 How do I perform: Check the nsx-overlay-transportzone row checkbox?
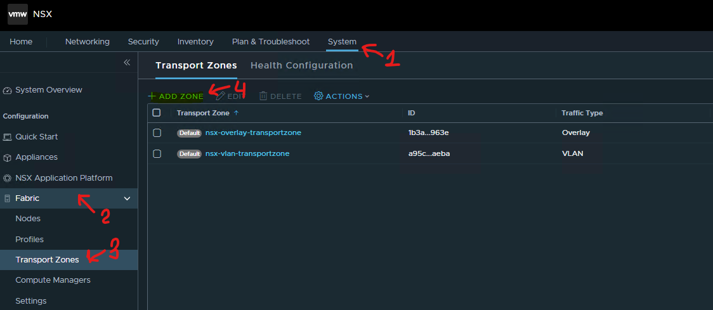coord(157,132)
